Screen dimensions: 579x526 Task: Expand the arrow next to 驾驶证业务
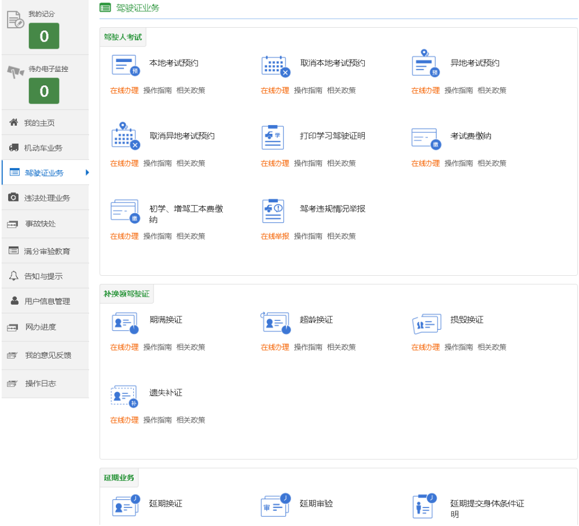tap(87, 173)
